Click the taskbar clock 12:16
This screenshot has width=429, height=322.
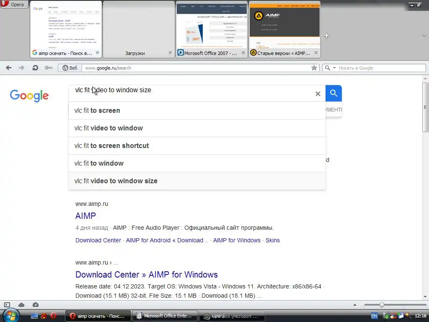pyautogui.click(x=421, y=316)
